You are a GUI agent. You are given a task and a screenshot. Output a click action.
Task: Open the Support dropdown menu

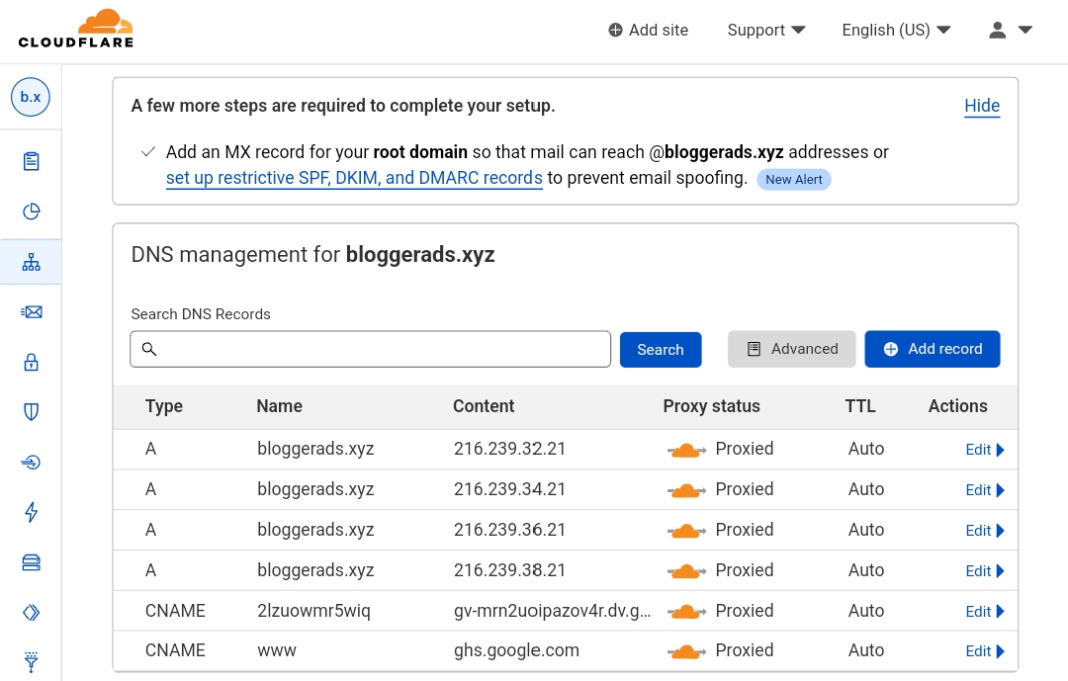pyautogui.click(x=766, y=30)
